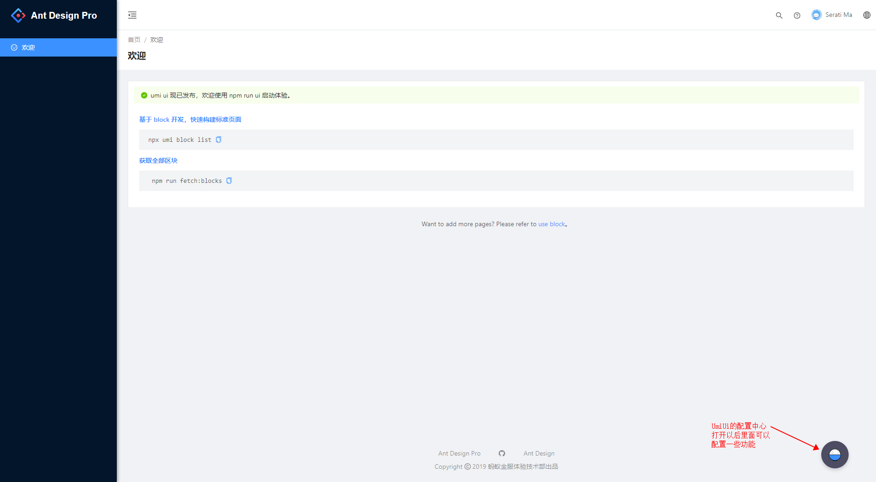Go to 首页 in the breadcrumb

(134, 40)
